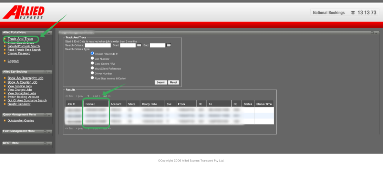Go to first page above results table

pos(69,96)
